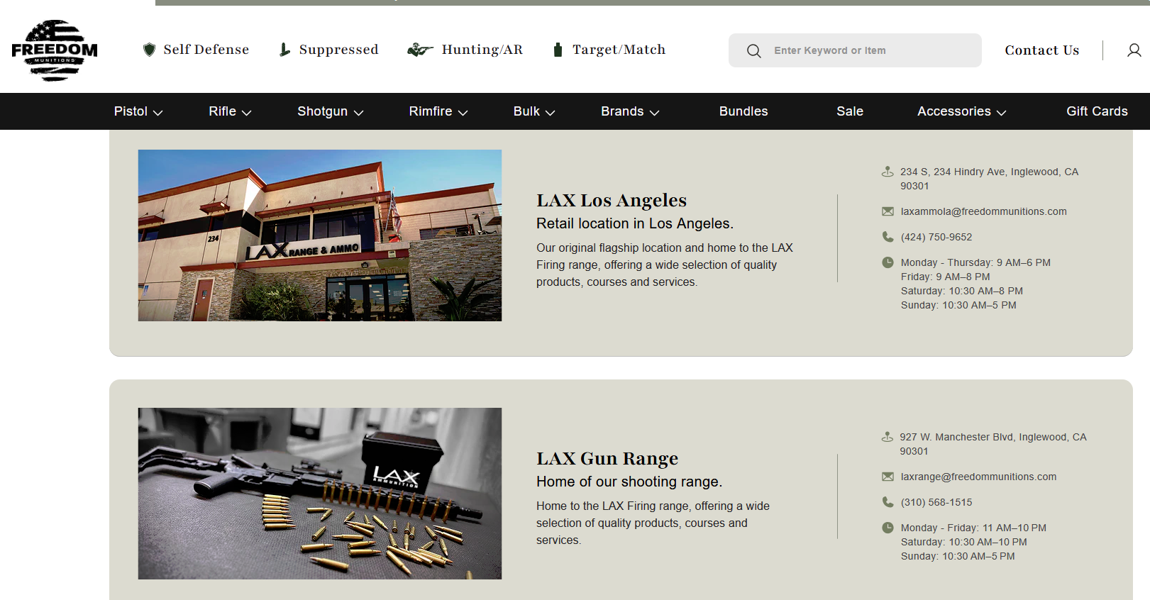Click the phone icon for LAX Los Angeles
The height and width of the screenshot is (600, 1150).
pyautogui.click(x=888, y=237)
